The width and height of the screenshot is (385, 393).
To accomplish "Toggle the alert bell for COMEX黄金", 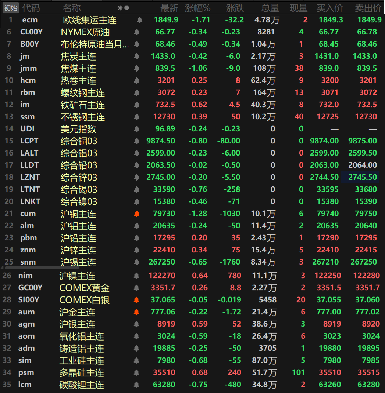I will click(136, 288).
